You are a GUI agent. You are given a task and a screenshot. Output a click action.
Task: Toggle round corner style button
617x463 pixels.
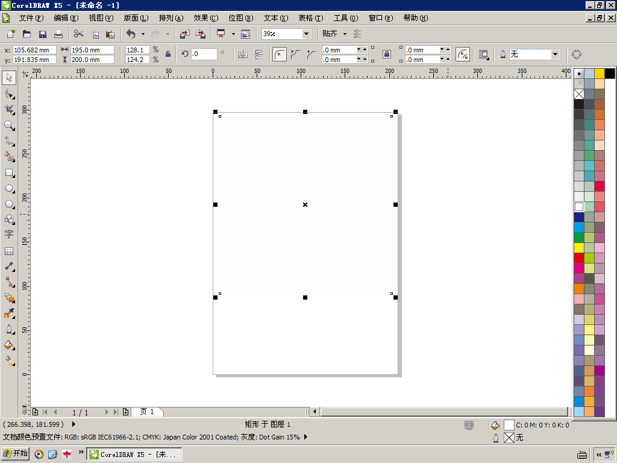280,54
